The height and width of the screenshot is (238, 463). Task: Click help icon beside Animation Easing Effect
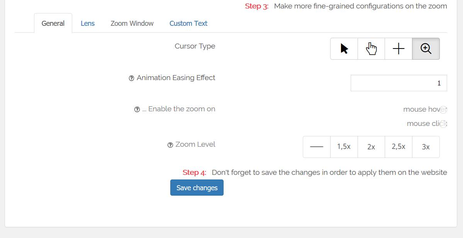(131, 78)
